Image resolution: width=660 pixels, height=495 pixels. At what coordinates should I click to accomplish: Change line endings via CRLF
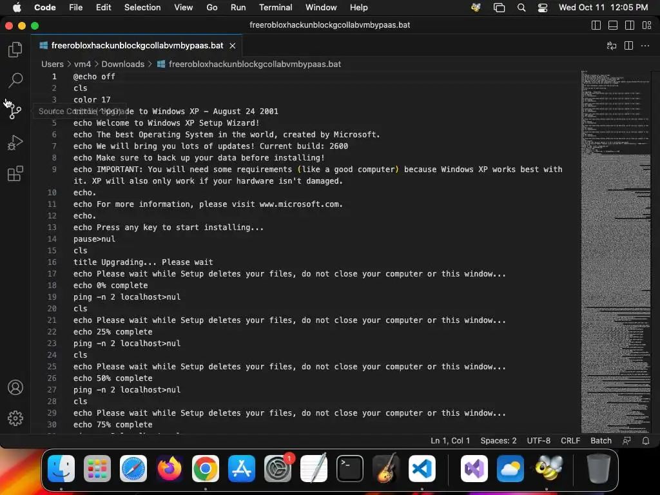pyautogui.click(x=570, y=441)
